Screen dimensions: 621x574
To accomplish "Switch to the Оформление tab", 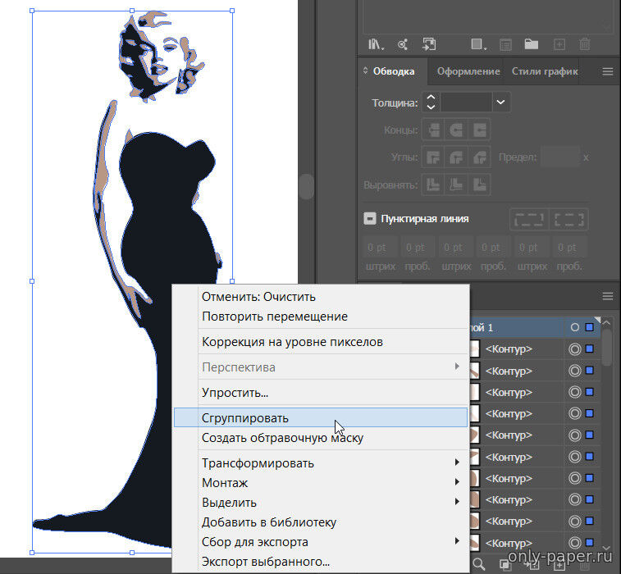I will (468, 71).
